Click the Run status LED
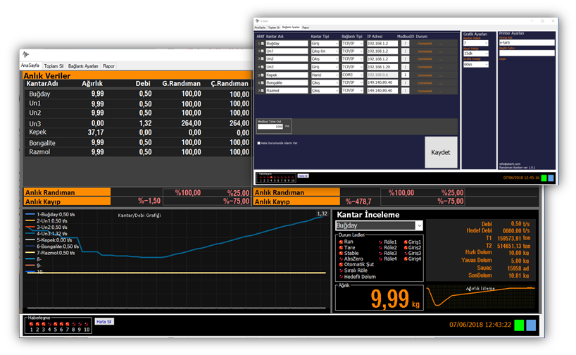576x355 pixels. pos(341,242)
